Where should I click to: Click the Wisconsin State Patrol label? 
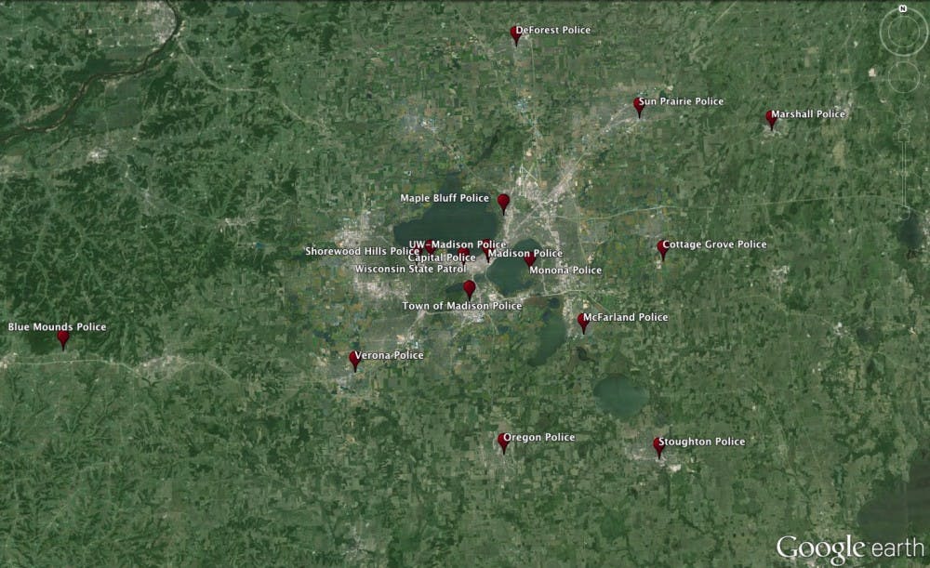coord(410,269)
